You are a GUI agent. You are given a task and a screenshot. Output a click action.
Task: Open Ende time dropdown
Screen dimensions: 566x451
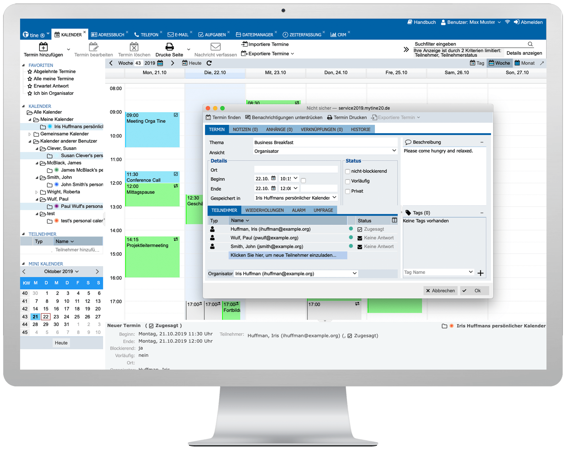tap(295, 188)
